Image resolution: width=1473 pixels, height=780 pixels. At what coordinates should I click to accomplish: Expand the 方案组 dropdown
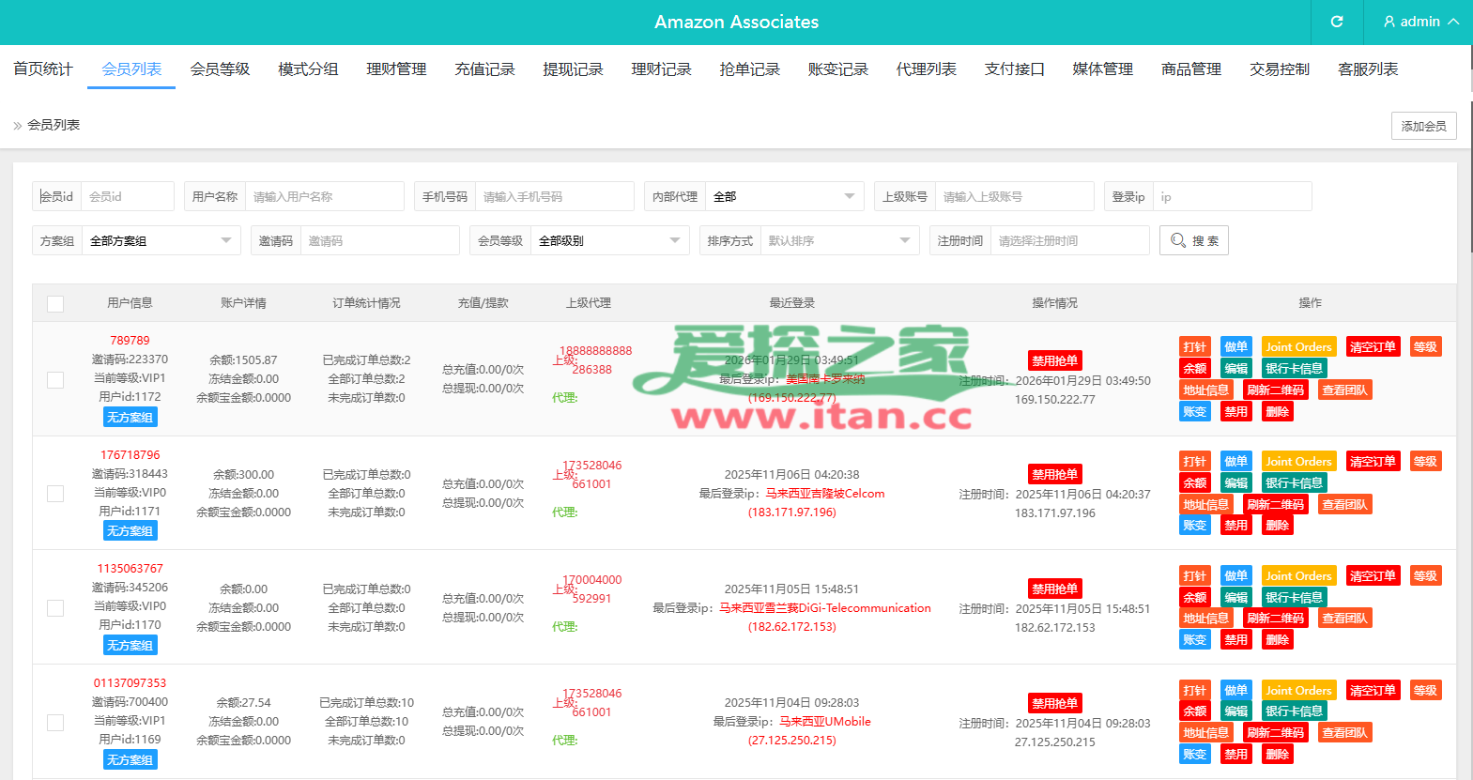(x=161, y=240)
